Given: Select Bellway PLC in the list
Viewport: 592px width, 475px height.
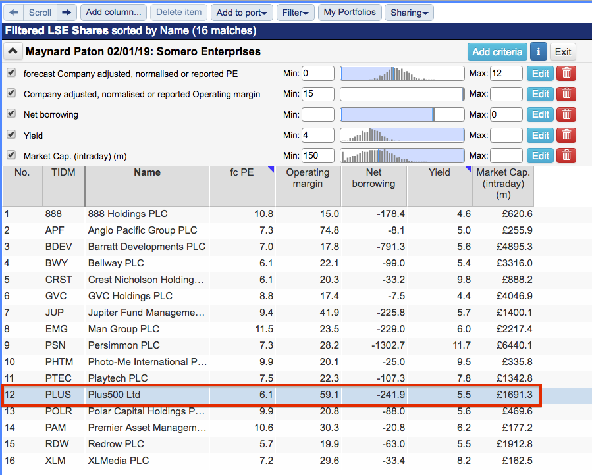Looking at the screenshot, I should click(116, 263).
